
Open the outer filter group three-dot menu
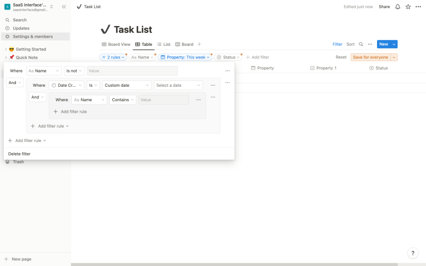click(227, 82)
